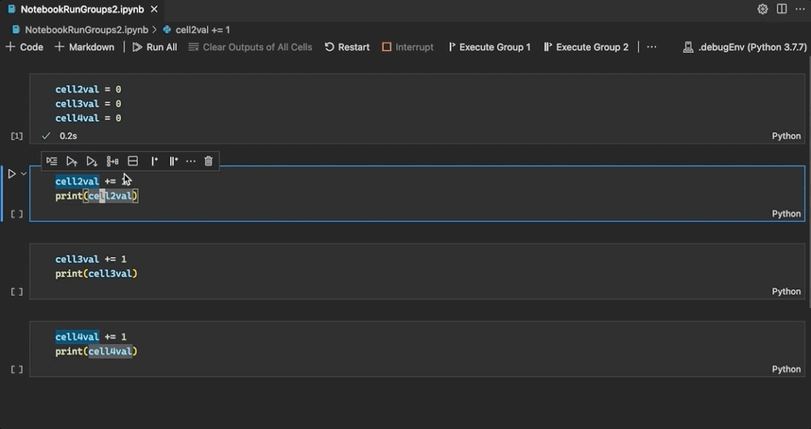
Task: Select the .debugEnv (Python 3.7.7) kernel picker
Action: pyautogui.click(x=744, y=47)
